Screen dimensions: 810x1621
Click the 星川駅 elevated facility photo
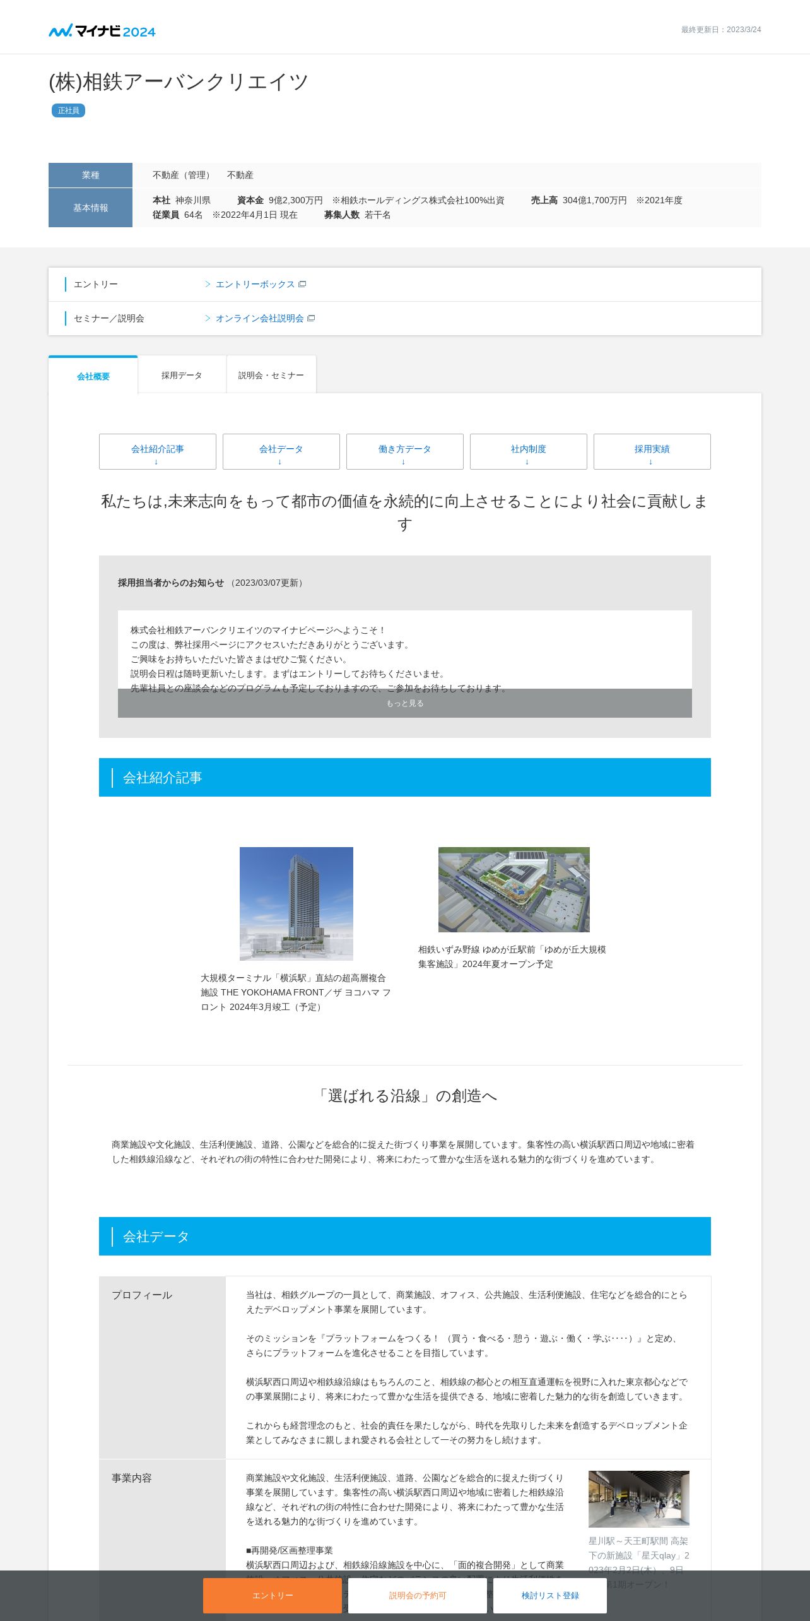pos(639,1499)
